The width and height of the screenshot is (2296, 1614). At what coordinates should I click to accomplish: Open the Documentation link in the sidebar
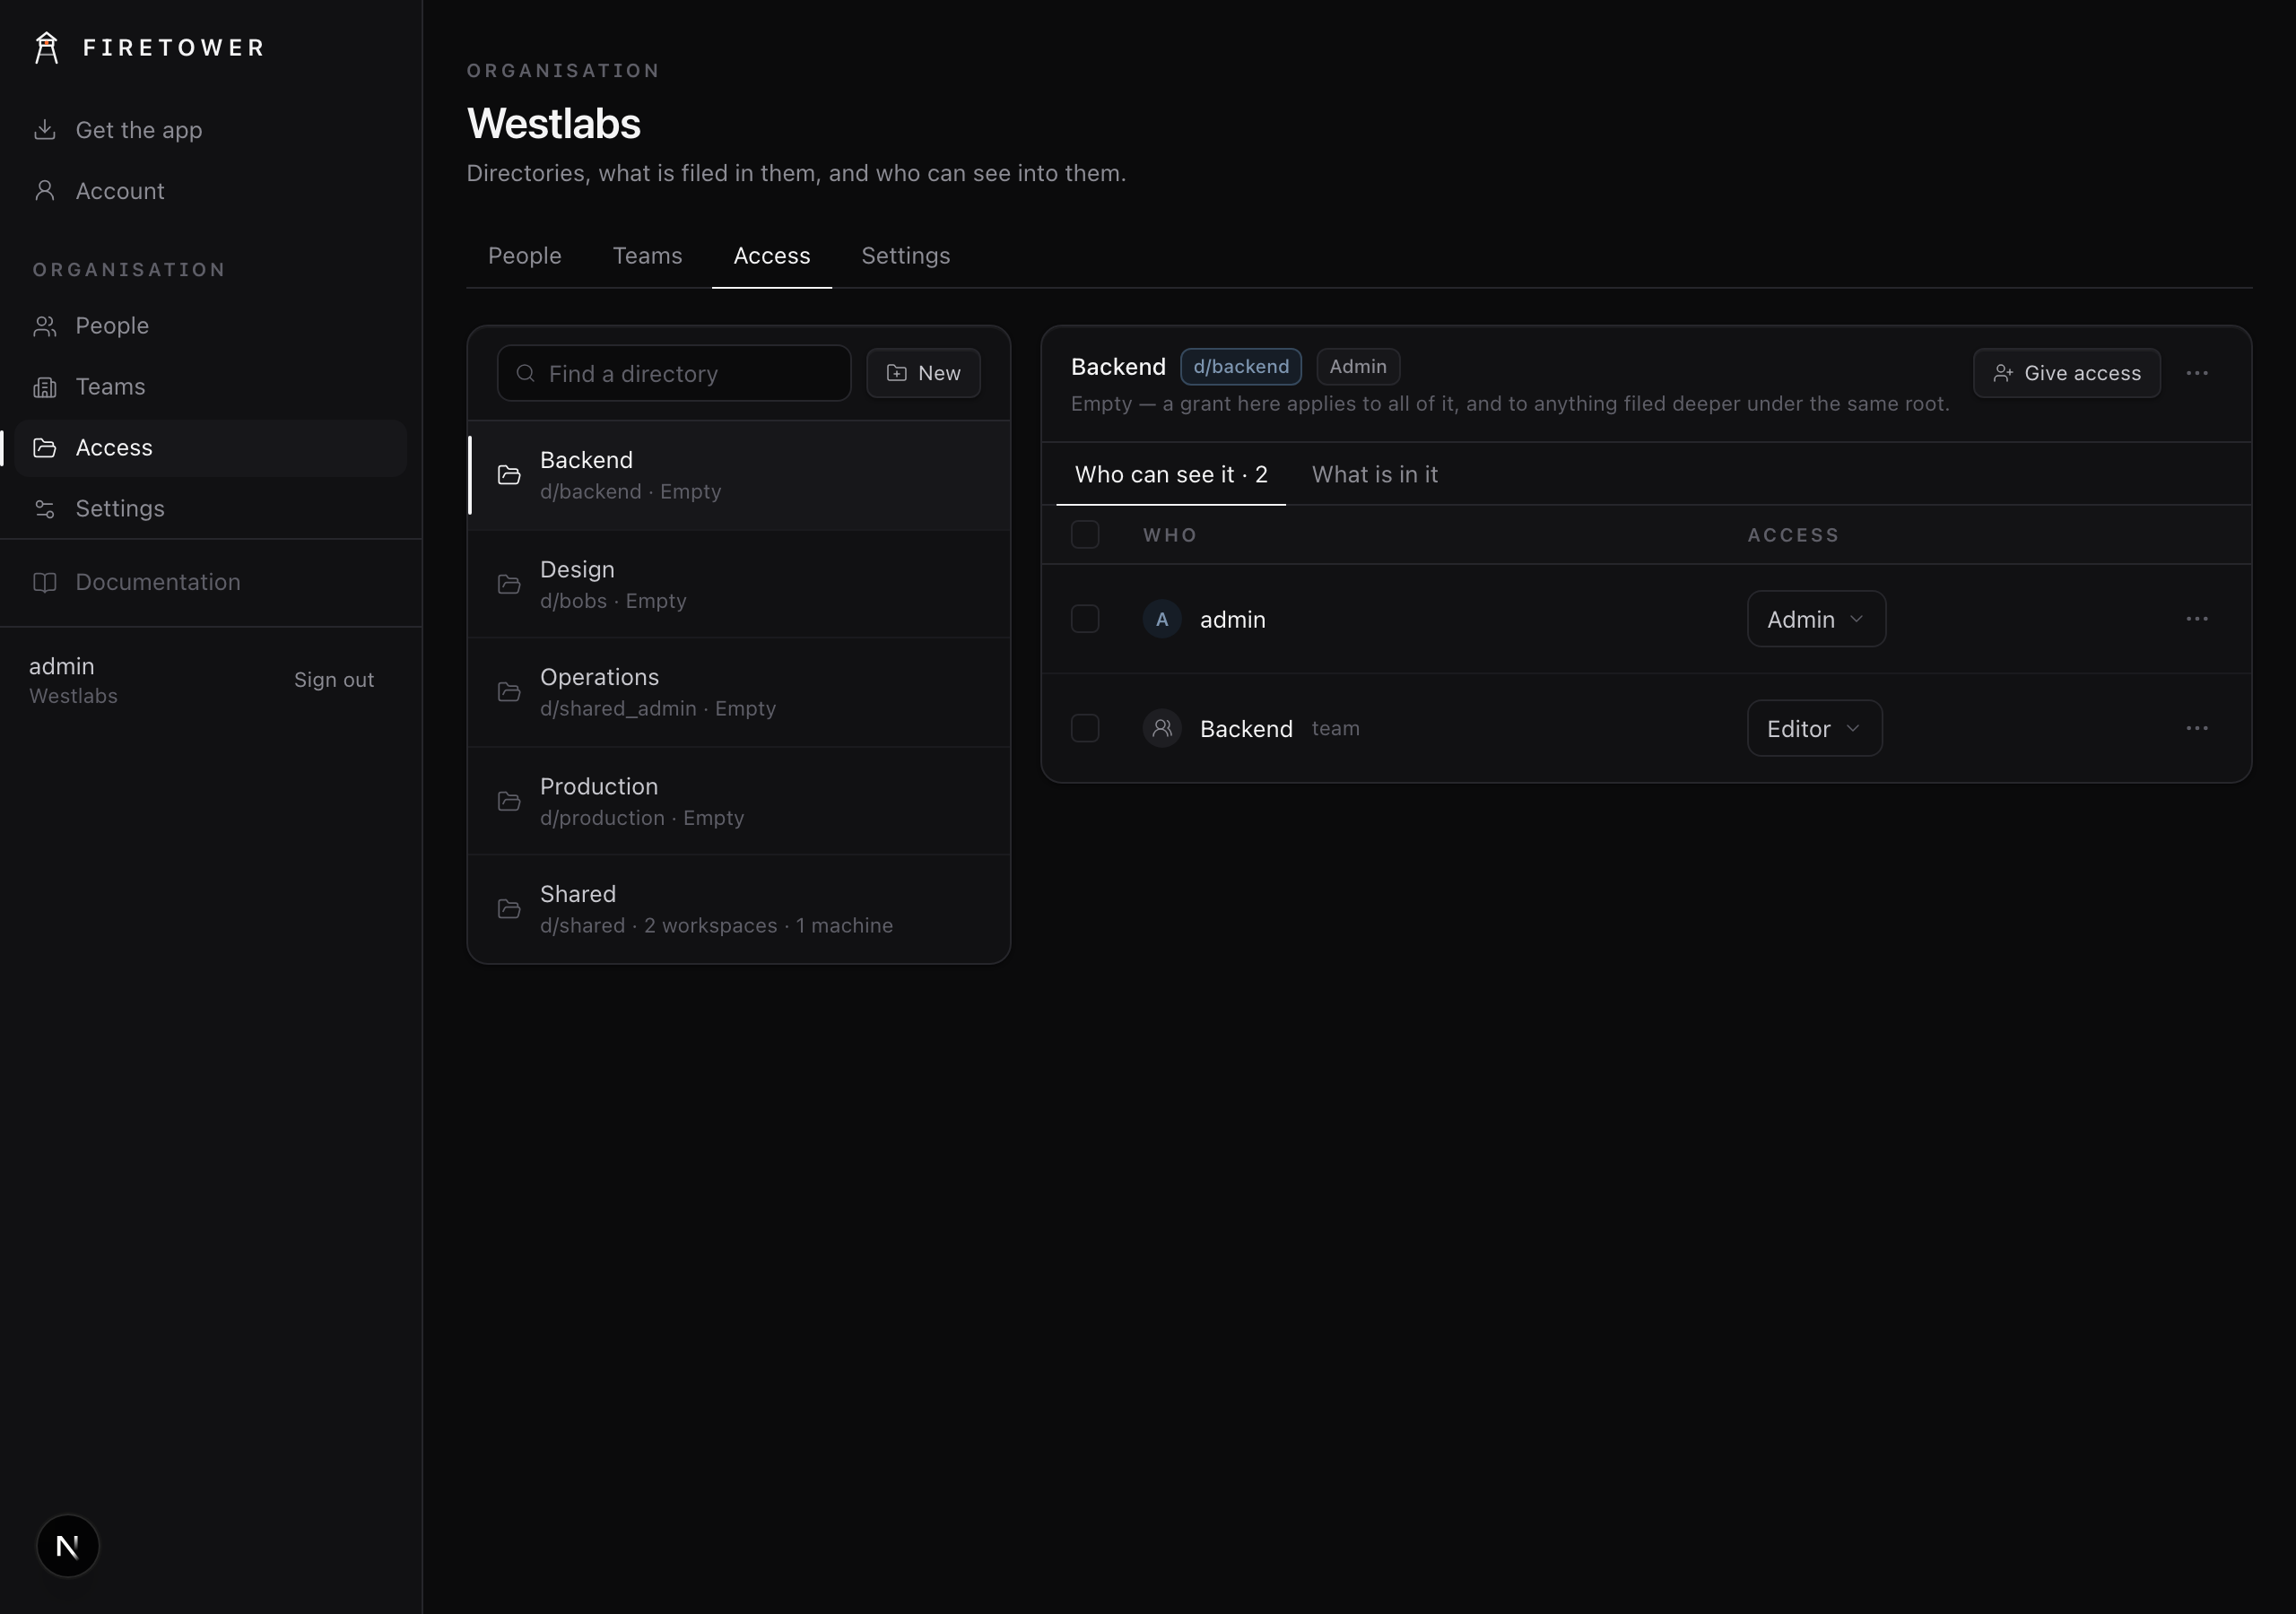coord(210,582)
